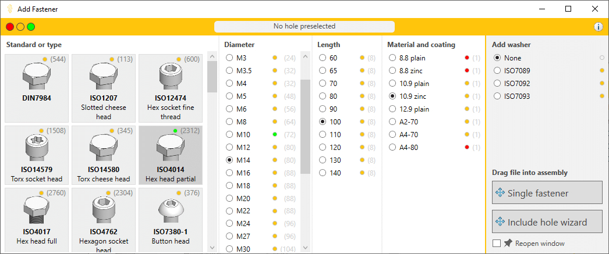
Task: Click the pin icon beside Reopen window
Action: point(508,243)
